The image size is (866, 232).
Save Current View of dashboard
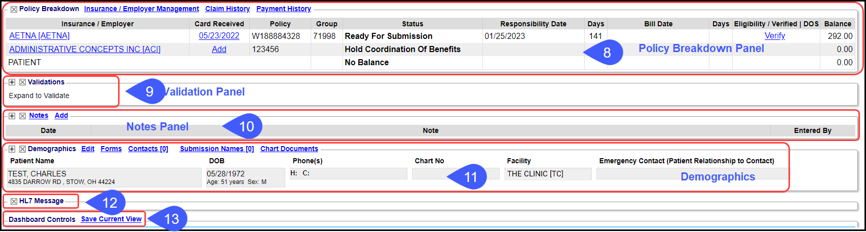[111, 219]
